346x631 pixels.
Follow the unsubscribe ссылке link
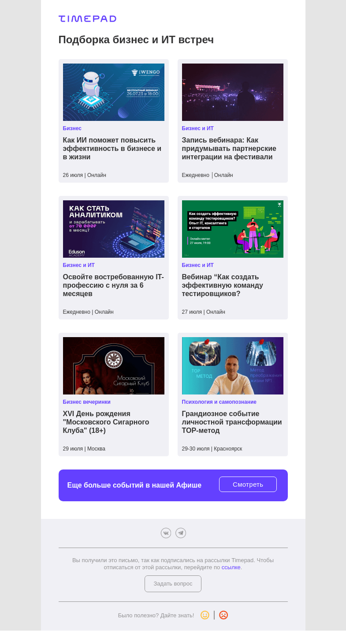point(231,567)
